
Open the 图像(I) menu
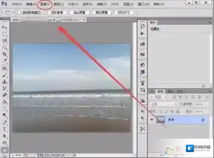(x=45, y=4)
